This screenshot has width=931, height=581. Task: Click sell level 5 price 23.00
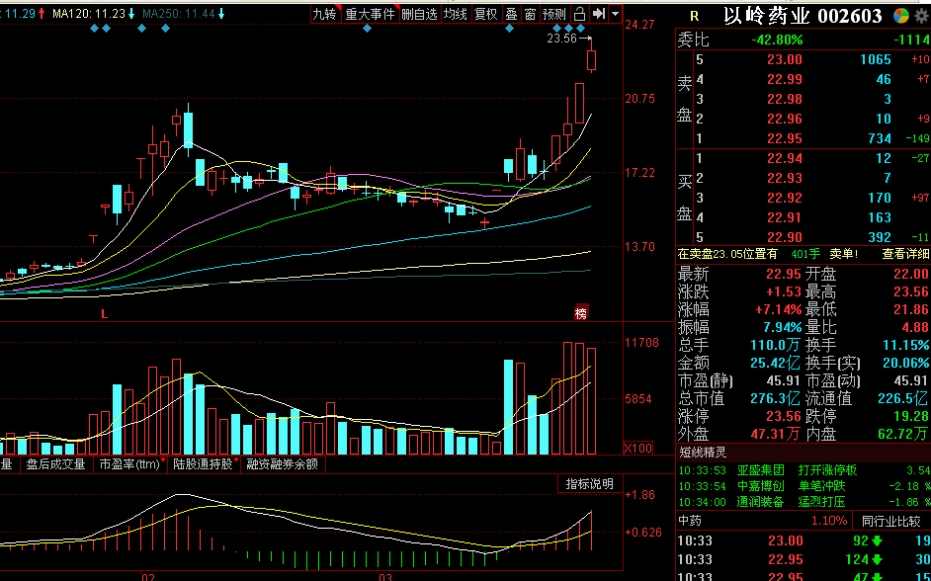[785, 59]
